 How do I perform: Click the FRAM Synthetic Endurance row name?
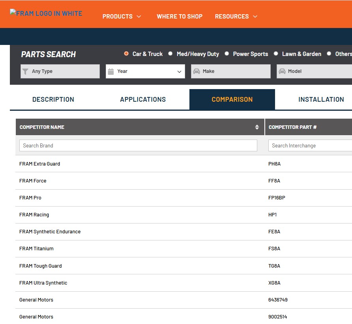(x=50, y=232)
